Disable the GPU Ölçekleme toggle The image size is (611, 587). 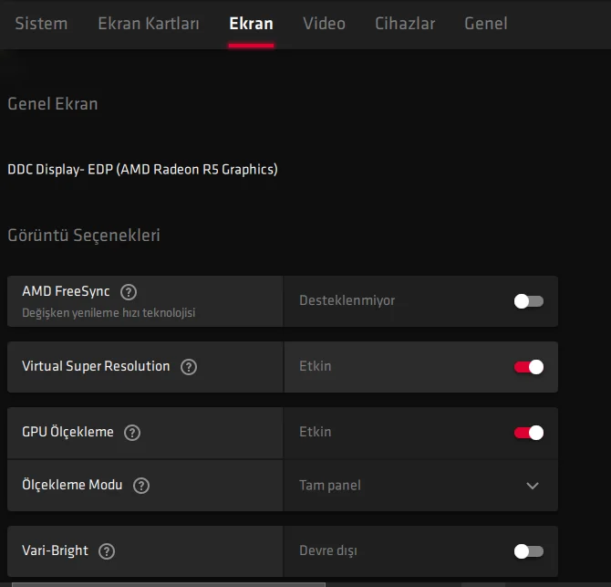[528, 433]
